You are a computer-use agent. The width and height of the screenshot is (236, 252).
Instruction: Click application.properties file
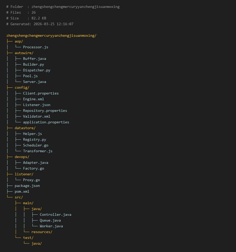tap(46, 122)
